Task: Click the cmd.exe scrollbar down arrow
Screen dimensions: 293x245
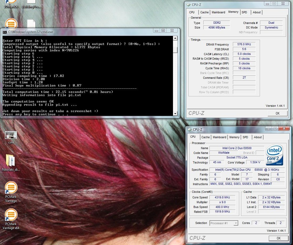Action: 175,113
